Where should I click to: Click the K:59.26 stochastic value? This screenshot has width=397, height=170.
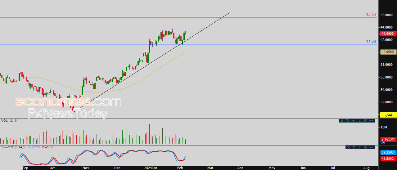[34, 147]
